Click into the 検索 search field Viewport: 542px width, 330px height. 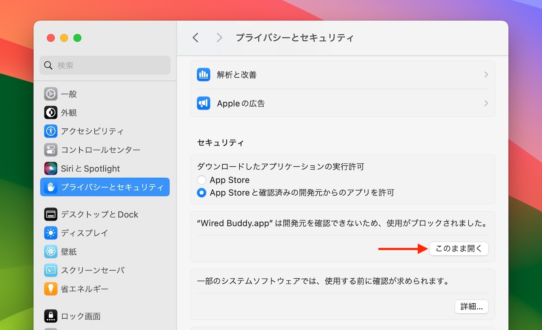point(105,65)
